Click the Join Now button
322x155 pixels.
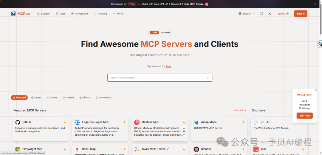304,116
